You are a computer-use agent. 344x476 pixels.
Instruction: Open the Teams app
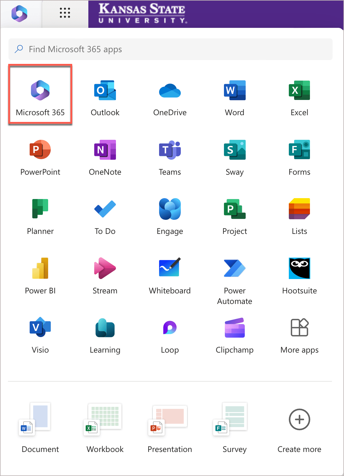pyautogui.click(x=170, y=158)
